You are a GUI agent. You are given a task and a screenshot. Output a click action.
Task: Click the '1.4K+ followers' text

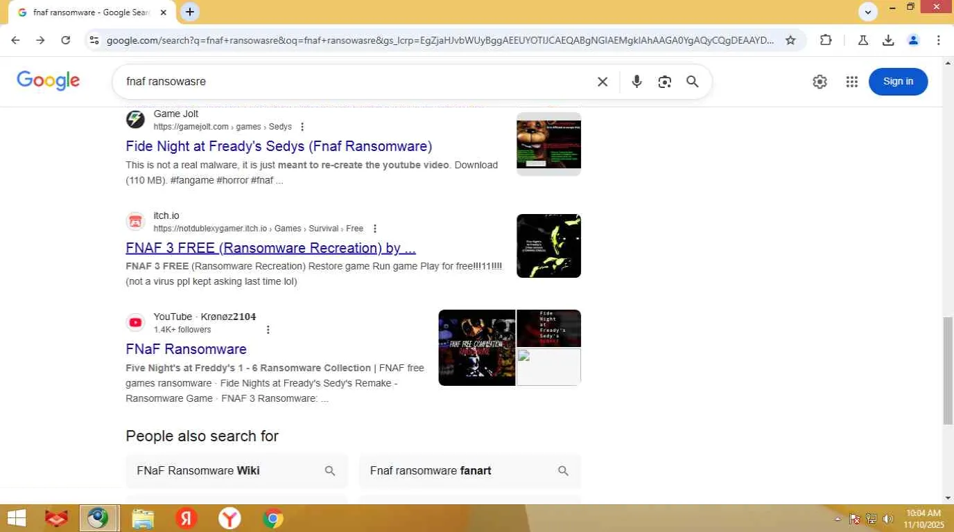click(x=182, y=330)
